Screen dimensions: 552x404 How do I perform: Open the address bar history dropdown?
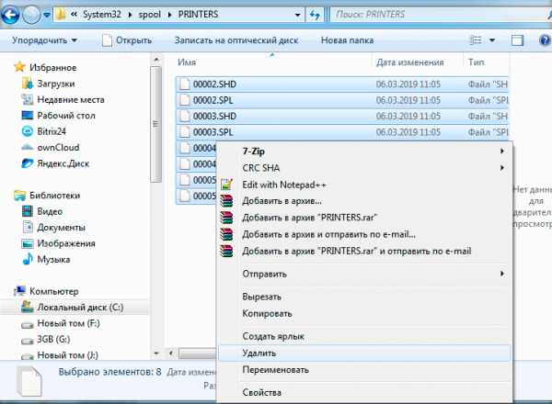pyautogui.click(x=297, y=15)
